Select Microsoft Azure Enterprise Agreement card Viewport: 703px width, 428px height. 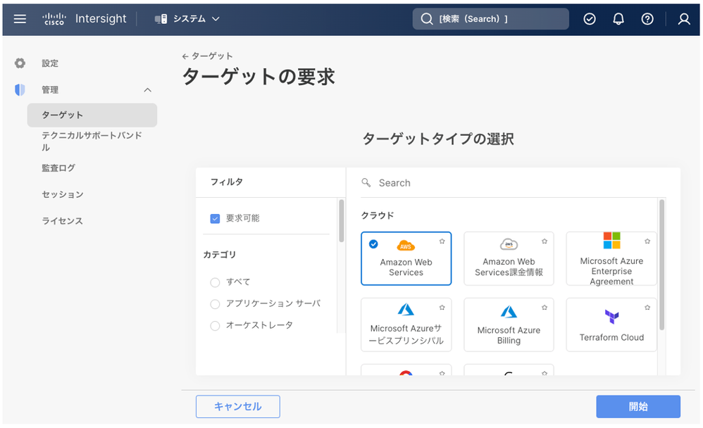[x=611, y=258]
